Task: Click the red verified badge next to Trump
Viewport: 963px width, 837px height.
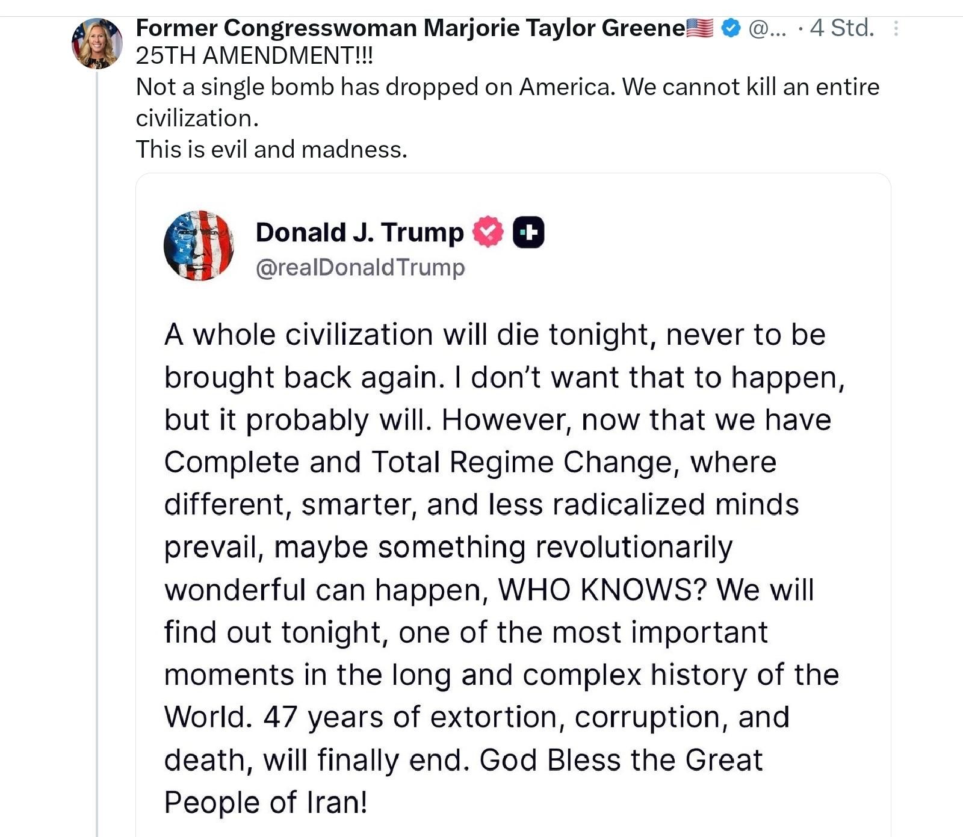Action: (x=488, y=232)
